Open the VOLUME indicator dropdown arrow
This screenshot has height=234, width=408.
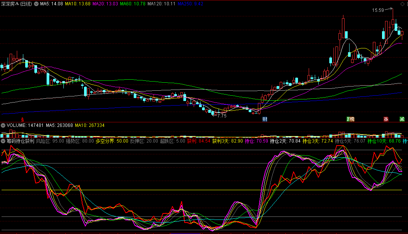pos(3,125)
